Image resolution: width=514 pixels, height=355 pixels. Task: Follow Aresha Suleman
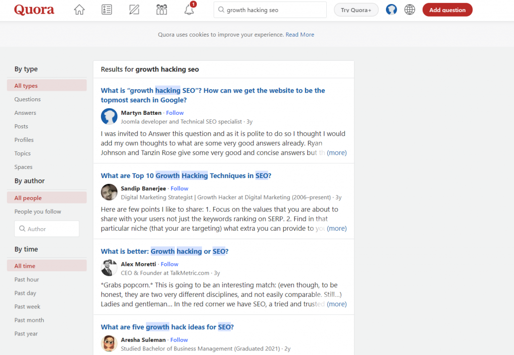179,339
